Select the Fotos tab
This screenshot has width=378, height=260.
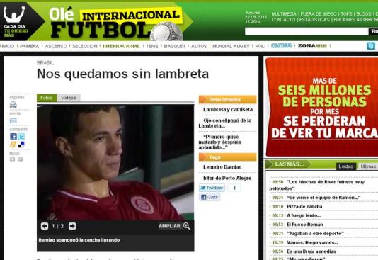pos(47,98)
